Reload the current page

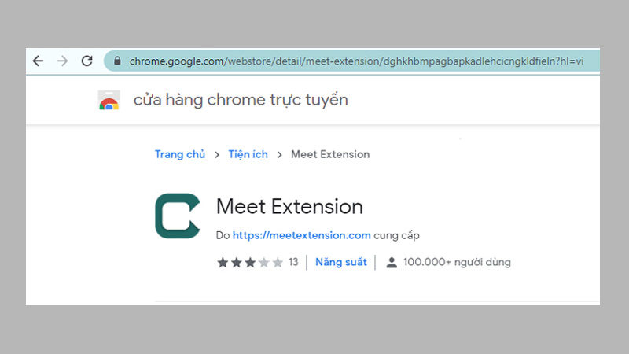pyautogui.click(x=87, y=61)
